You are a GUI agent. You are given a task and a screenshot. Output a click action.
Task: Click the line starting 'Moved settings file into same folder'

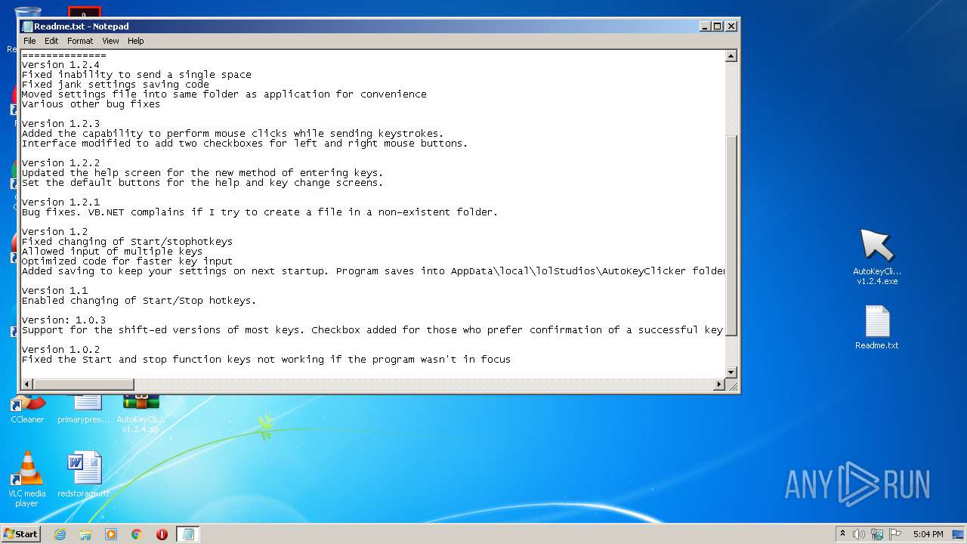[x=224, y=94]
